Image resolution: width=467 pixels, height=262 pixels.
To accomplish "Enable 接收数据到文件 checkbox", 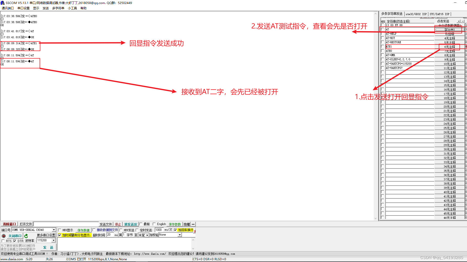I will tap(94, 230).
